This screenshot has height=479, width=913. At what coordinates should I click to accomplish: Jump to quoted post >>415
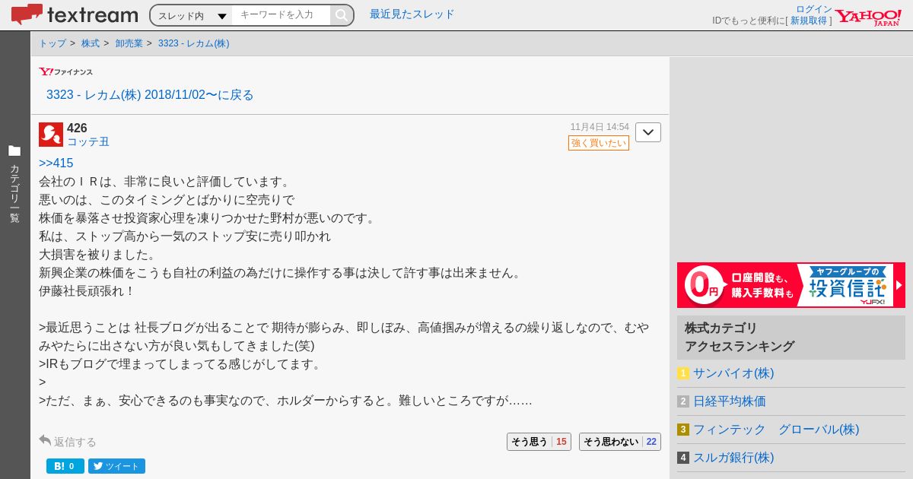[56, 163]
